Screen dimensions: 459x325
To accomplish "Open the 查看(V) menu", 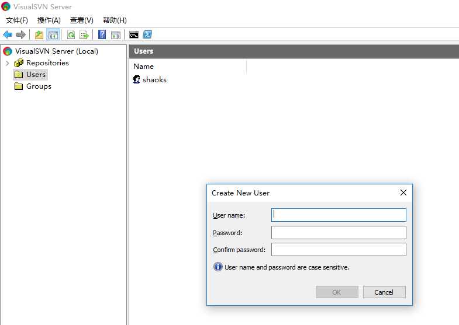I will coord(82,20).
